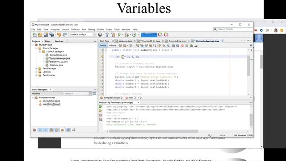Viewport: 286px width, 161px height.
Task: Click the red Start Macro Recording icon
Action: (x=182, y=46)
